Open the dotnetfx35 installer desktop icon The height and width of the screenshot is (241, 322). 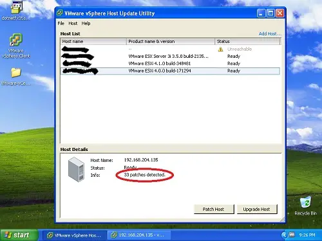point(16,11)
